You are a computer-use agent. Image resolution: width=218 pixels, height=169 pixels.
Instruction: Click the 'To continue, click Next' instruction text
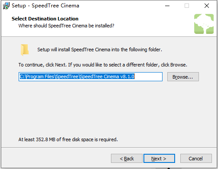coord(103,65)
